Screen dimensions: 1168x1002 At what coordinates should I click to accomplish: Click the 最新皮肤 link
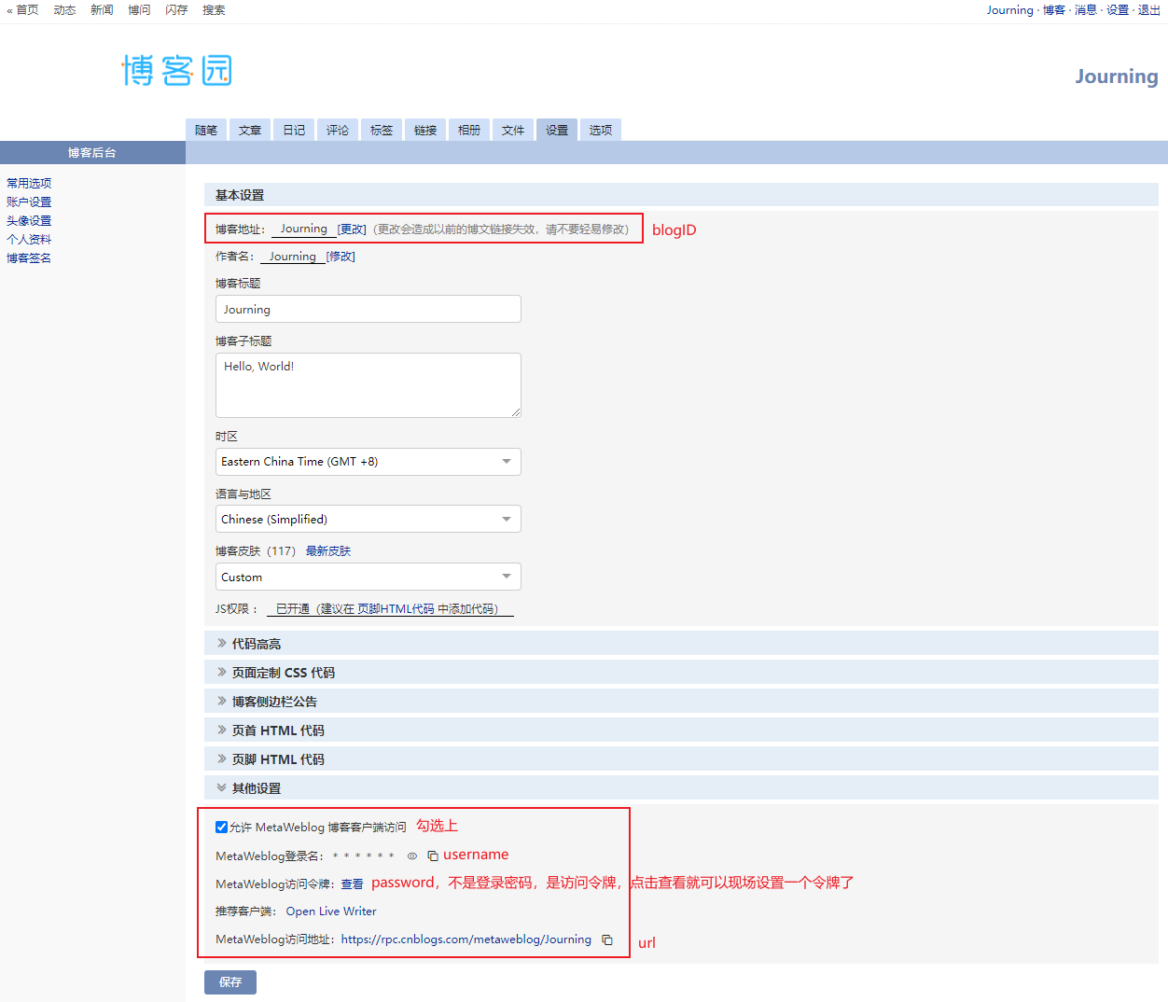(328, 551)
